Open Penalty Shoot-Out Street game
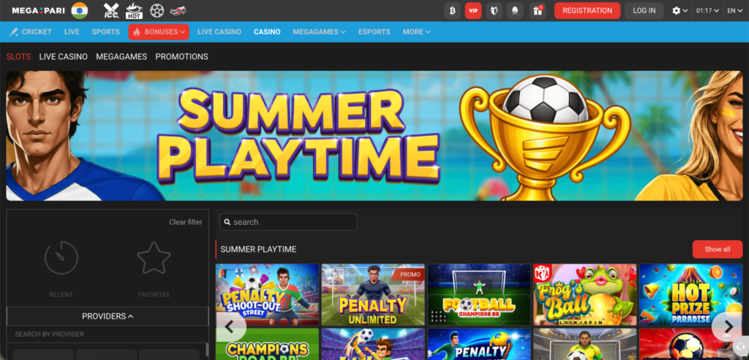 (267, 295)
